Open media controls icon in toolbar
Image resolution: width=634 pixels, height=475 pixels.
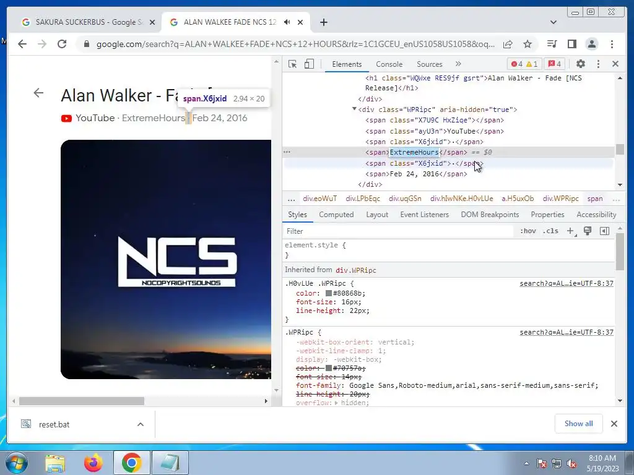(552, 44)
